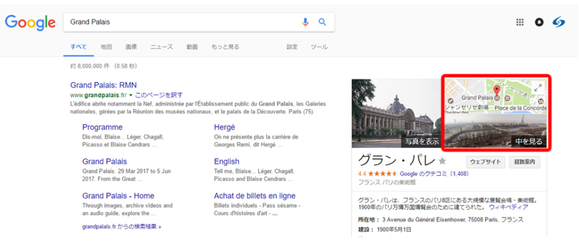Expand the もっと見る menu
The height and width of the screenshot is (242, 579).
(x=225, y=47)
